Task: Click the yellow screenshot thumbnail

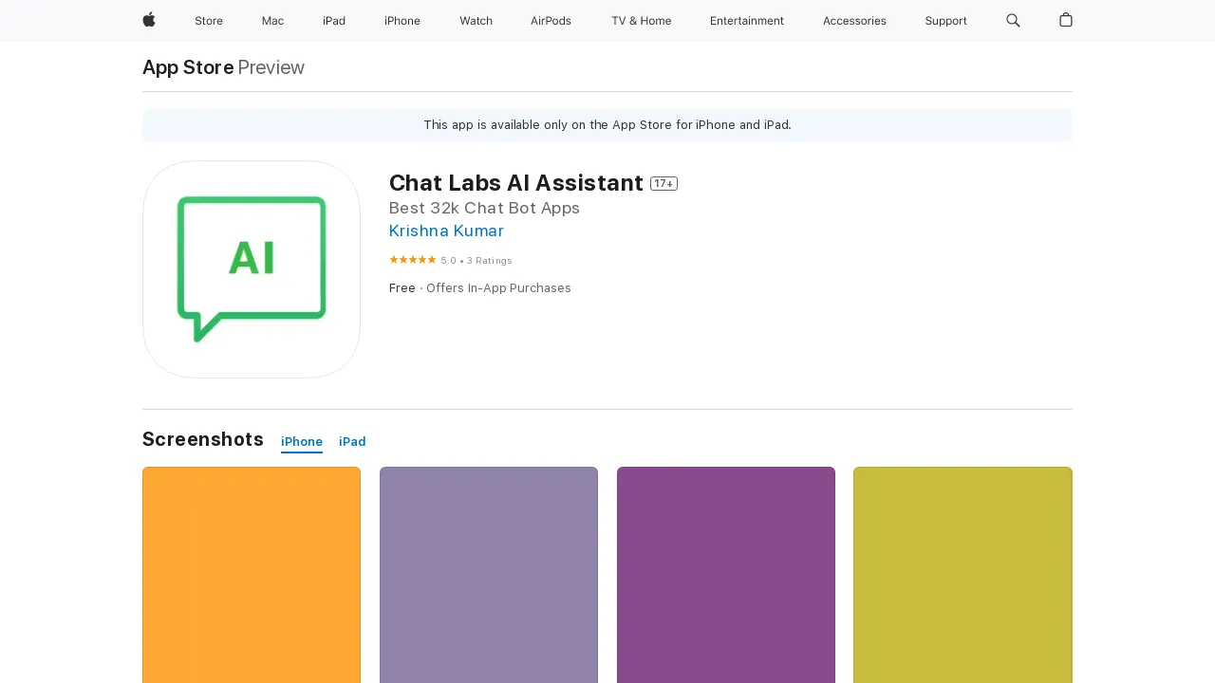Action: (x=963, y=574)
